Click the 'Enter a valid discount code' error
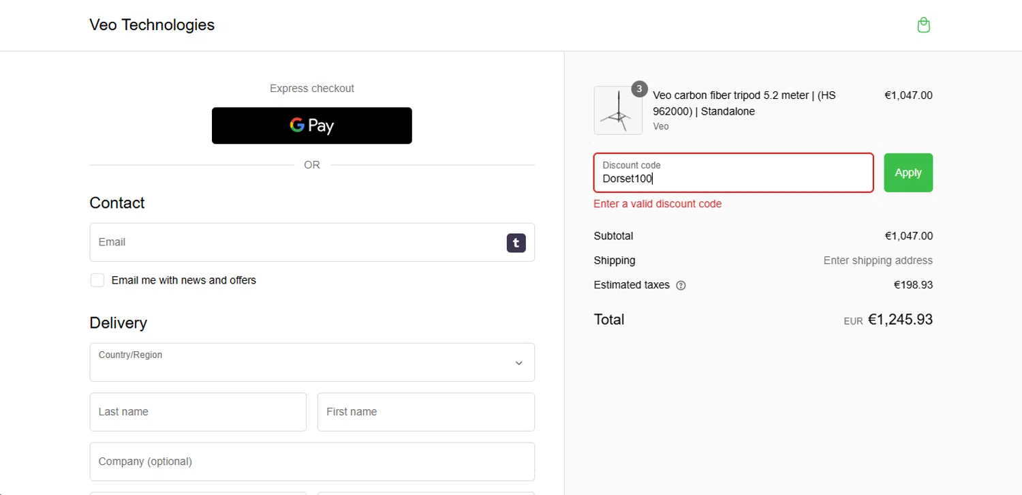 tap(657, 204)
